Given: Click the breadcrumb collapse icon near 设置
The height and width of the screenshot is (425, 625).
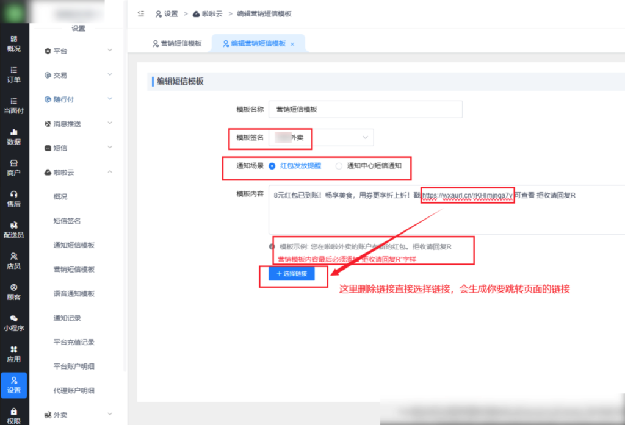Looking at the screenshot, I should tap(141, 13).
